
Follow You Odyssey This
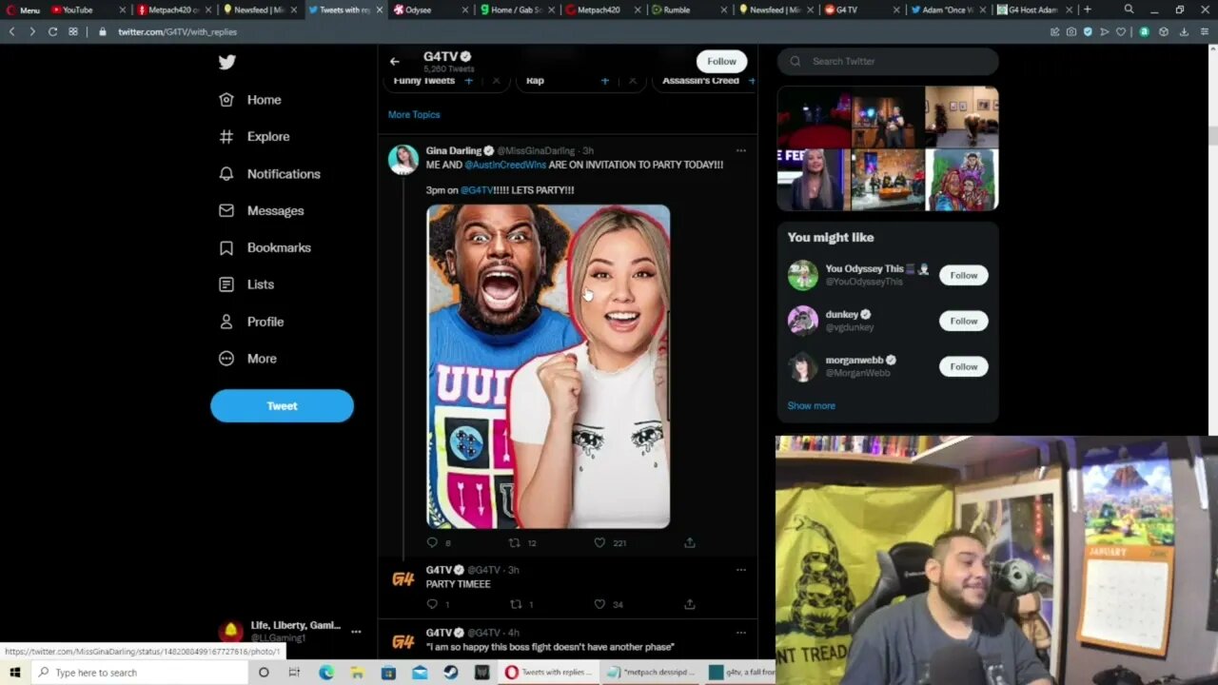pos(963,276)
